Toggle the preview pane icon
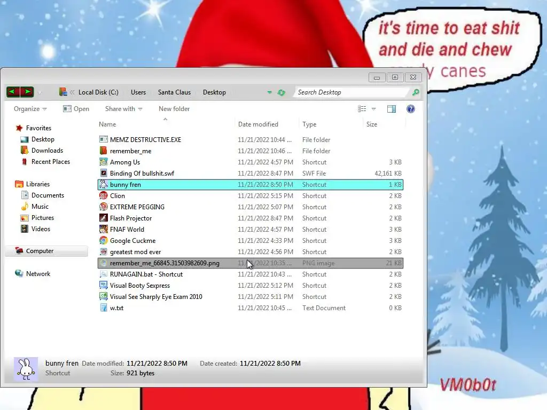The width and height of the screenshot is (547, 410). coord(392,109)
